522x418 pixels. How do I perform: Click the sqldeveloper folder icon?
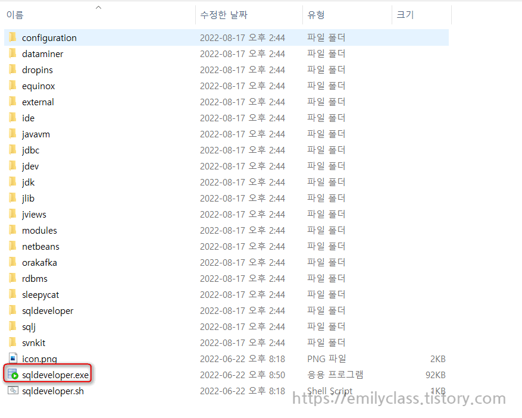[12, 310]
